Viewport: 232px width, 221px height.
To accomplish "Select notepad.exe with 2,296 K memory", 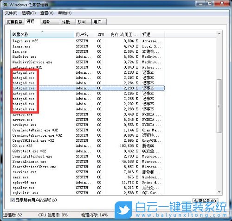I will [x=88, y=94].
